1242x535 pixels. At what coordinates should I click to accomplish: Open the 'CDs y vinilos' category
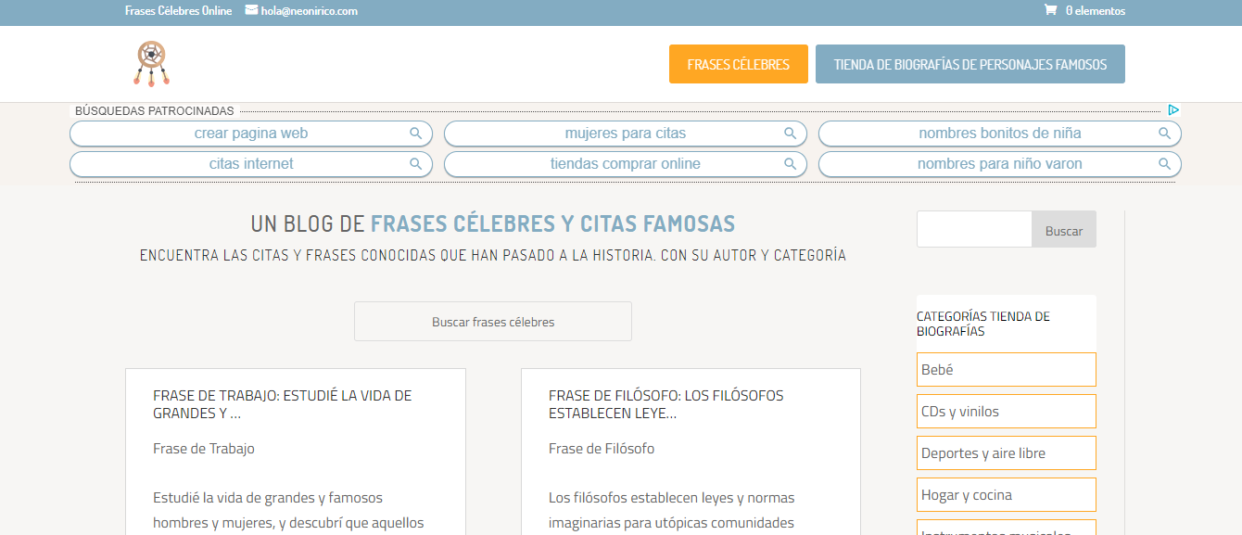[x=1006, y=411]
